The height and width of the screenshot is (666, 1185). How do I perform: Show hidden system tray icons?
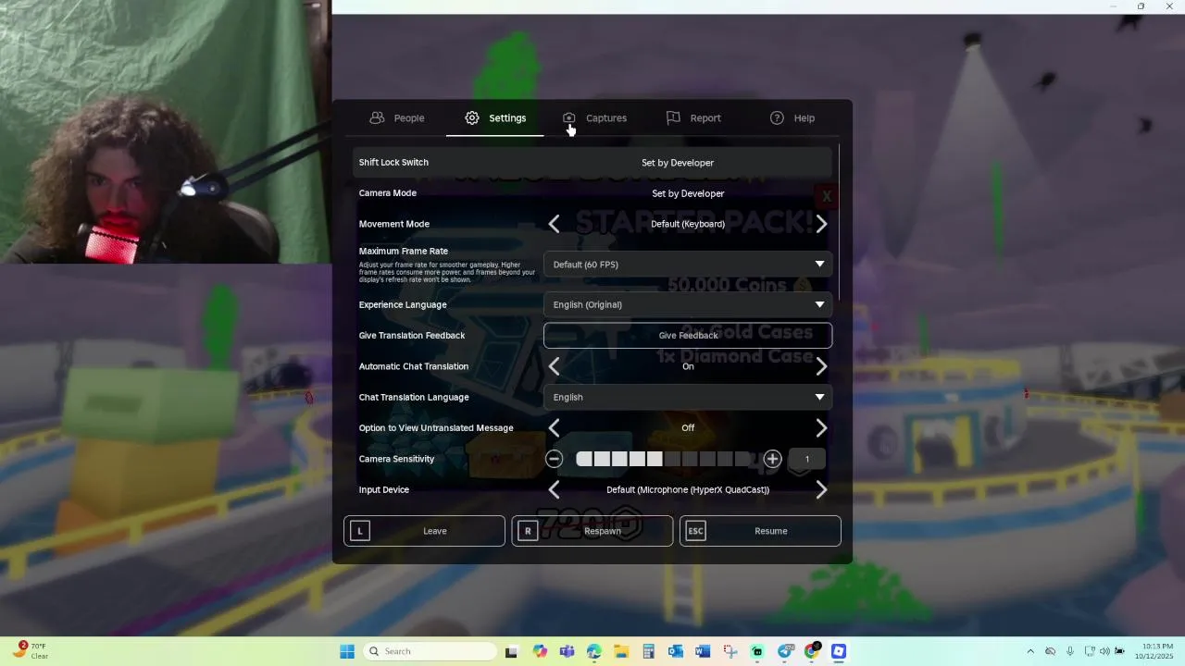pos(1030,651)
